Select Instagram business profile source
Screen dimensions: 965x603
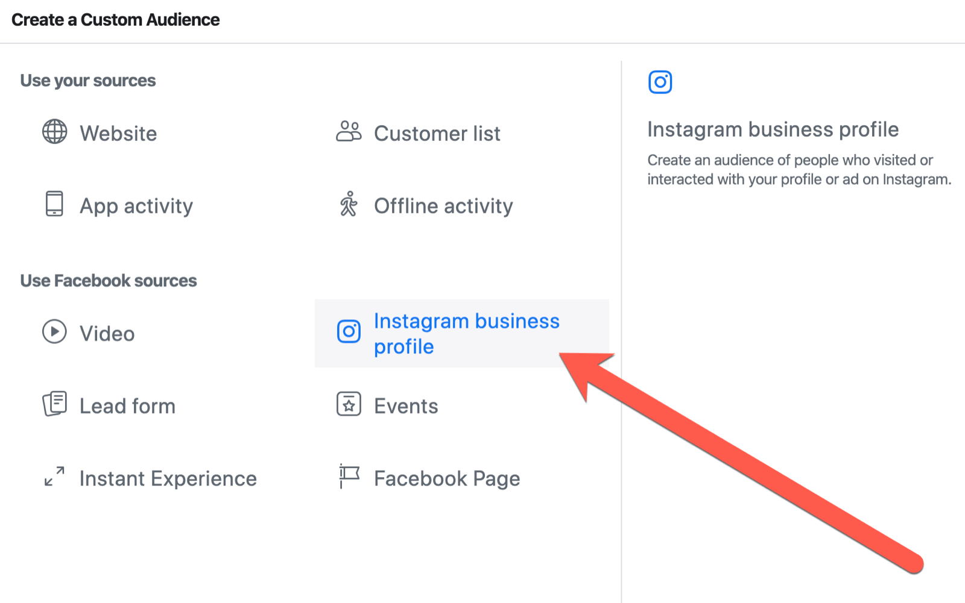click(x=467, y=333)
